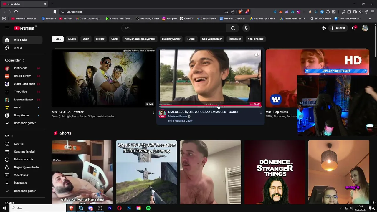This screenshot has height=212, width=377.
Task: Open the Brave VPN shield icon
Action: [367, 12]
